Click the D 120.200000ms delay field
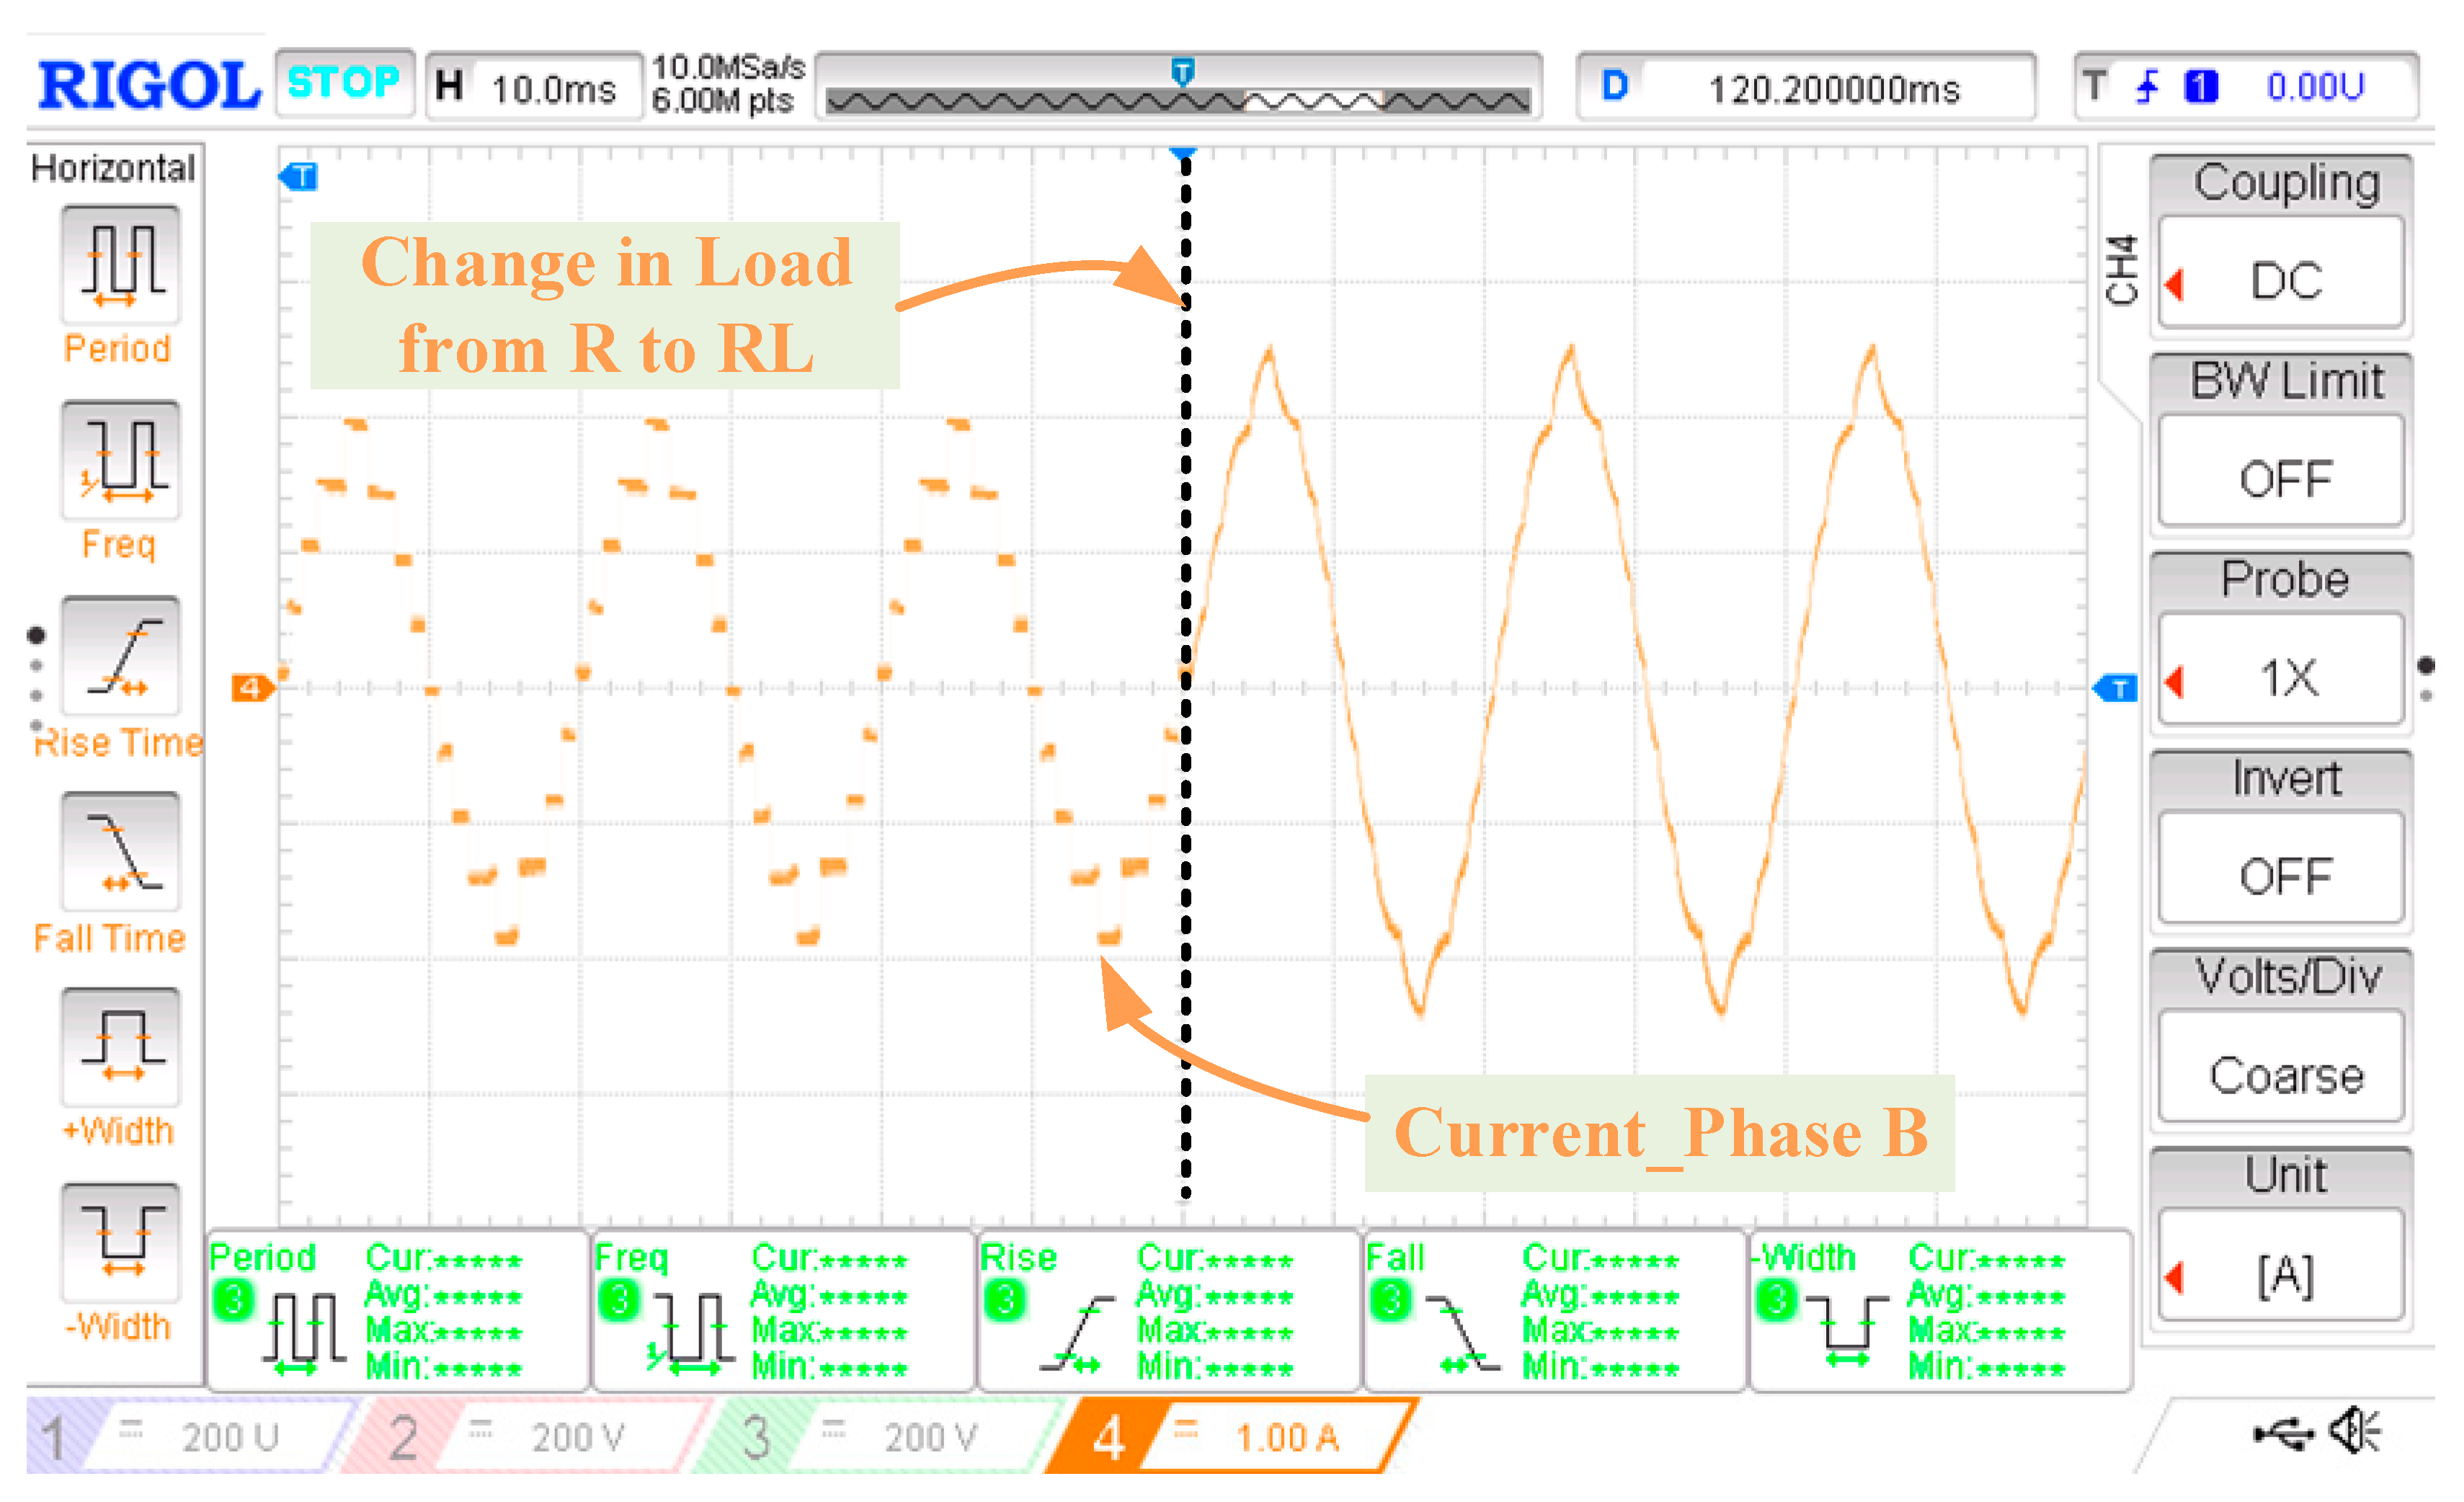 1806,87
